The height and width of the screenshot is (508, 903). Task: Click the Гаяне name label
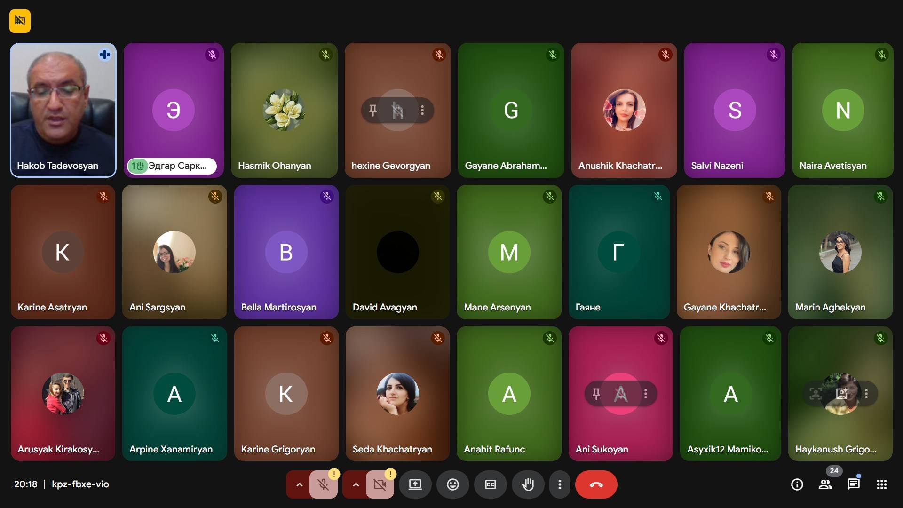(588, 307)
